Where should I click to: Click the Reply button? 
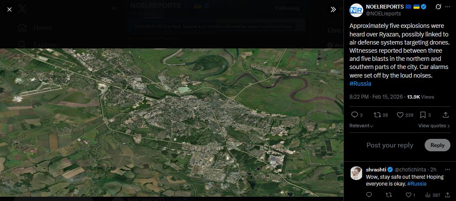(438, 145)
